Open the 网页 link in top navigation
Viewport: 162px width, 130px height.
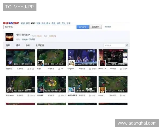pos(28,23)
